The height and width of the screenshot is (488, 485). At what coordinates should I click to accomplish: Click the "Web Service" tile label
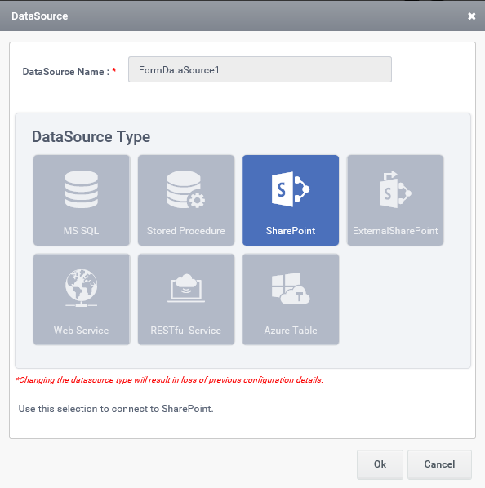tap(82, 331)
